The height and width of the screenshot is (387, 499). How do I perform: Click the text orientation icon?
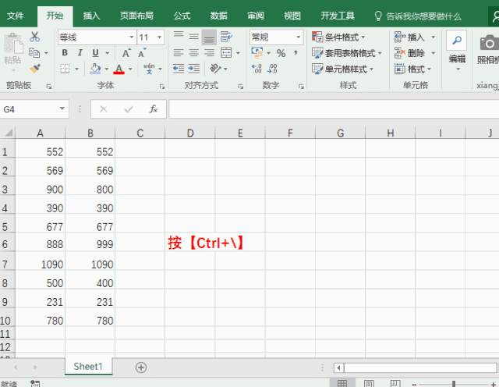pyautogui.click(x=215, y=69)
